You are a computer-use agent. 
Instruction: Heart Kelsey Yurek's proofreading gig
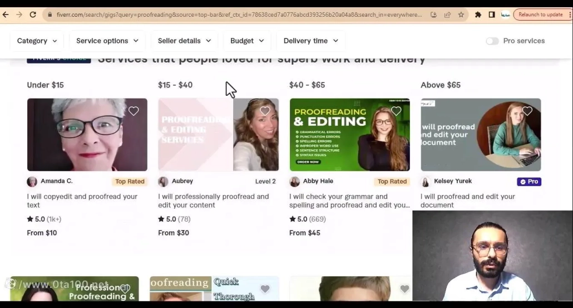tap(527, 111)
